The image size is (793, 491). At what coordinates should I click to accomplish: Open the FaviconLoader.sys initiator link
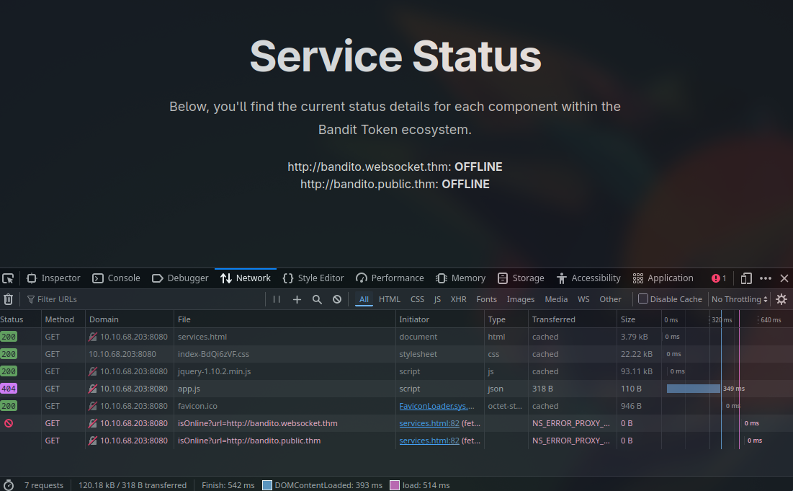pyautogui.click(x=437, y=406)
